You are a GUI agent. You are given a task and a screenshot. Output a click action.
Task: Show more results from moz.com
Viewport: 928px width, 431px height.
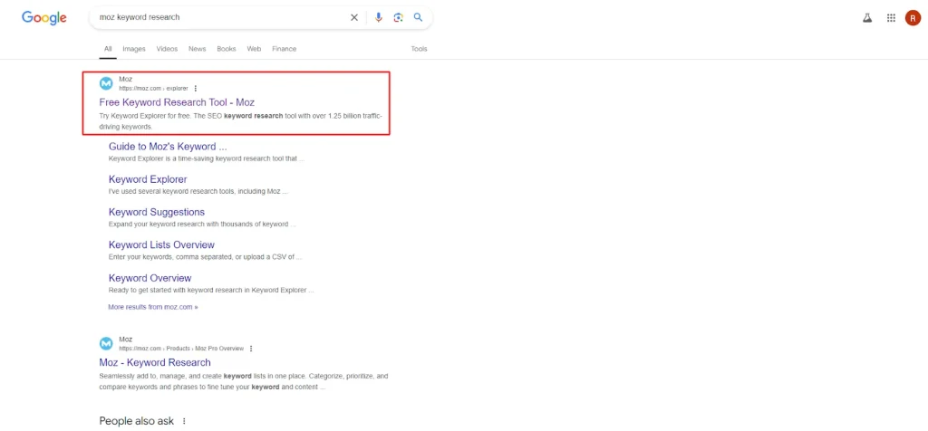[152, 308]
